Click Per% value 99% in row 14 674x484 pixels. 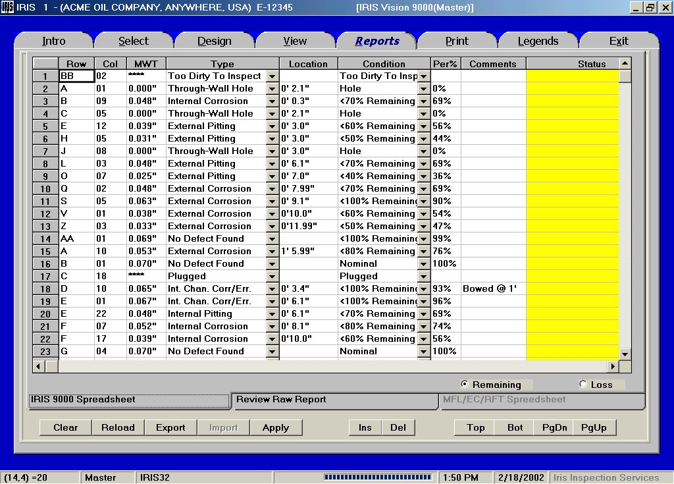(x=446, y=239)
